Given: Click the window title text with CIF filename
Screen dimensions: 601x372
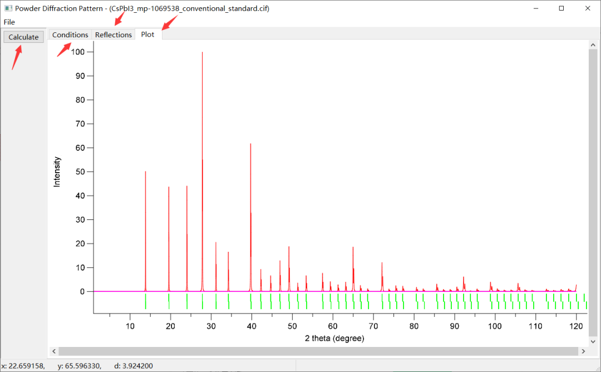Looking at the screenshot, I should 142,8.
